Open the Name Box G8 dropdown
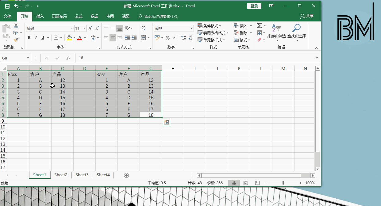 (x=28, y=58)
